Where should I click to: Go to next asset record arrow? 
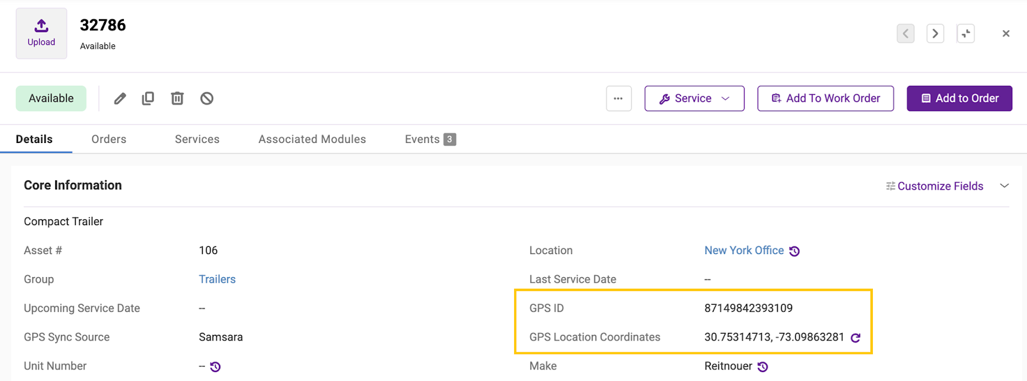(935, 33)
